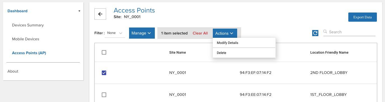Image resolution: width=385 pixels, height=102 pixels.
Task: Click the blue refresh icon
Action: pos(315,33)
